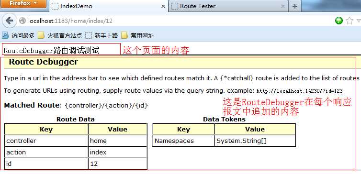Close the Route Tester tab
This screenshot has height=174, width=361.
click(283, 6)
